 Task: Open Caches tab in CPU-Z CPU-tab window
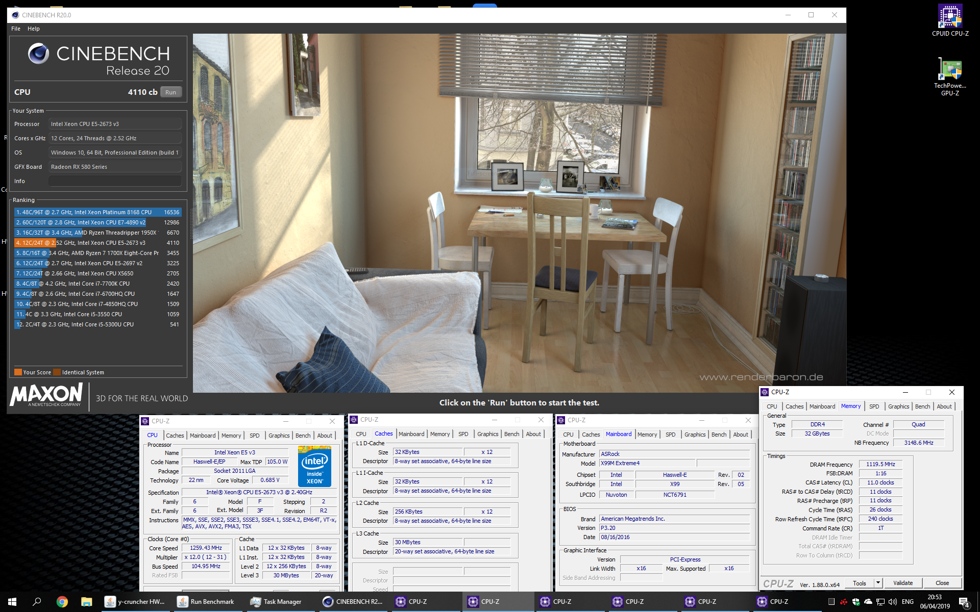tap(175, 436)
